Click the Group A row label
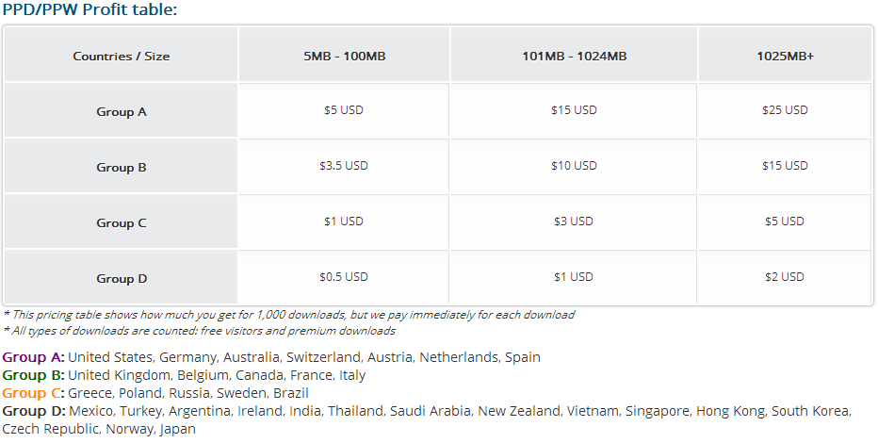This screenshot has height=443, width=878. pos(122,112)
